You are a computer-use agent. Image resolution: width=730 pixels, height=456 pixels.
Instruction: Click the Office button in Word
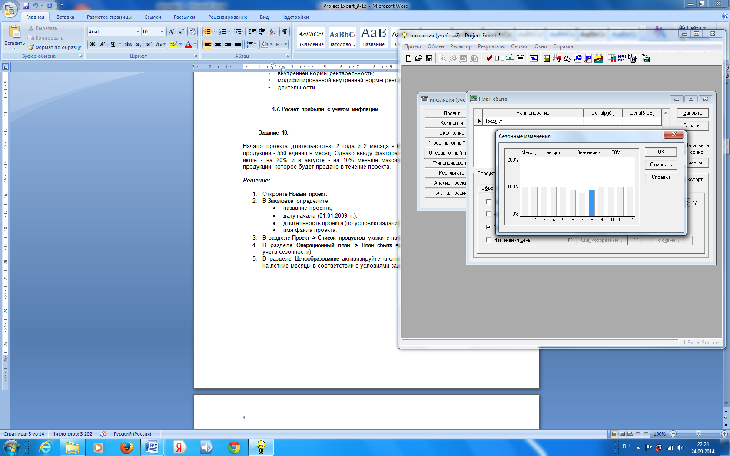point(10,9)
